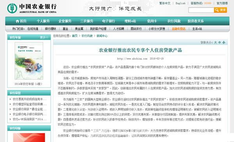Open news item 农行模型实验室项目荣膺

[x=30, y=104]
